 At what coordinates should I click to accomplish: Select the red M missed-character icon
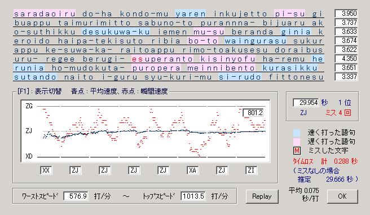(x=296, y=151)
